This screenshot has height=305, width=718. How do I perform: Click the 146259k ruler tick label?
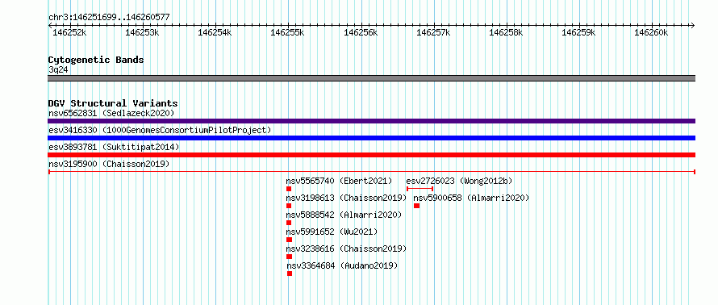578,32
